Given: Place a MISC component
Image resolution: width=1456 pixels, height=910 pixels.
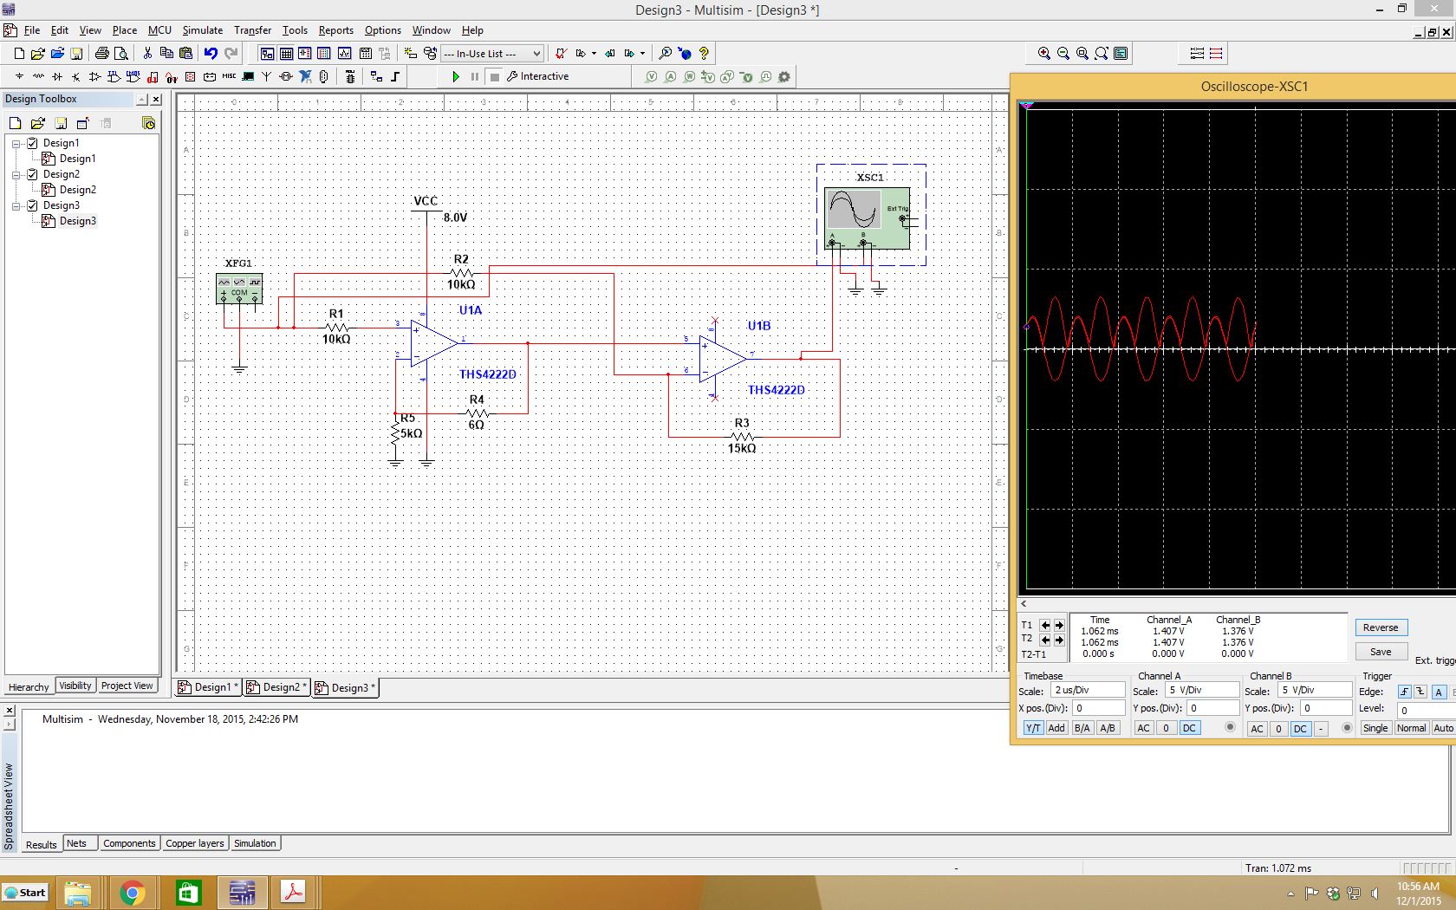Looking at the screenshot, I should 229,77.
